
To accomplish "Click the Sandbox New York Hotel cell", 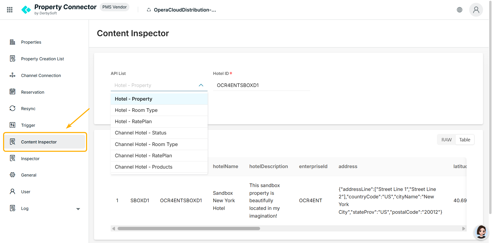I will click(x=224, y=200).
